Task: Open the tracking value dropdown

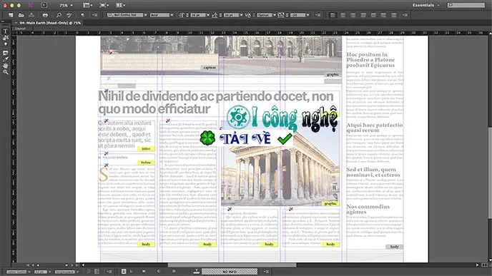Action: point(307,15)
